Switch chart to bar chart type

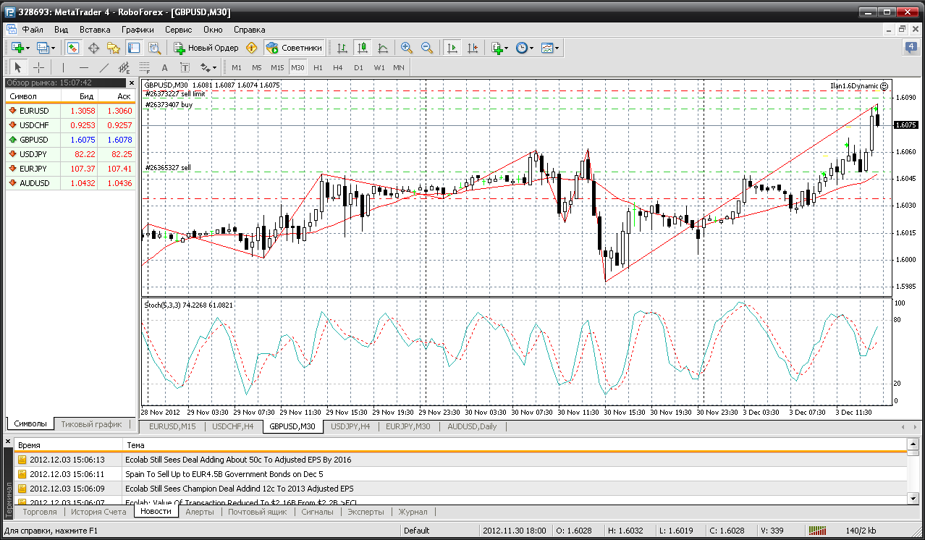[342, 48]
